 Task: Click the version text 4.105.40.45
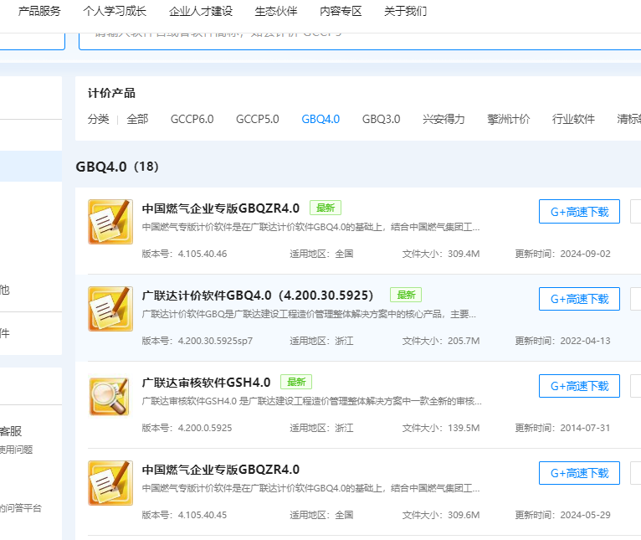[203, 515]
